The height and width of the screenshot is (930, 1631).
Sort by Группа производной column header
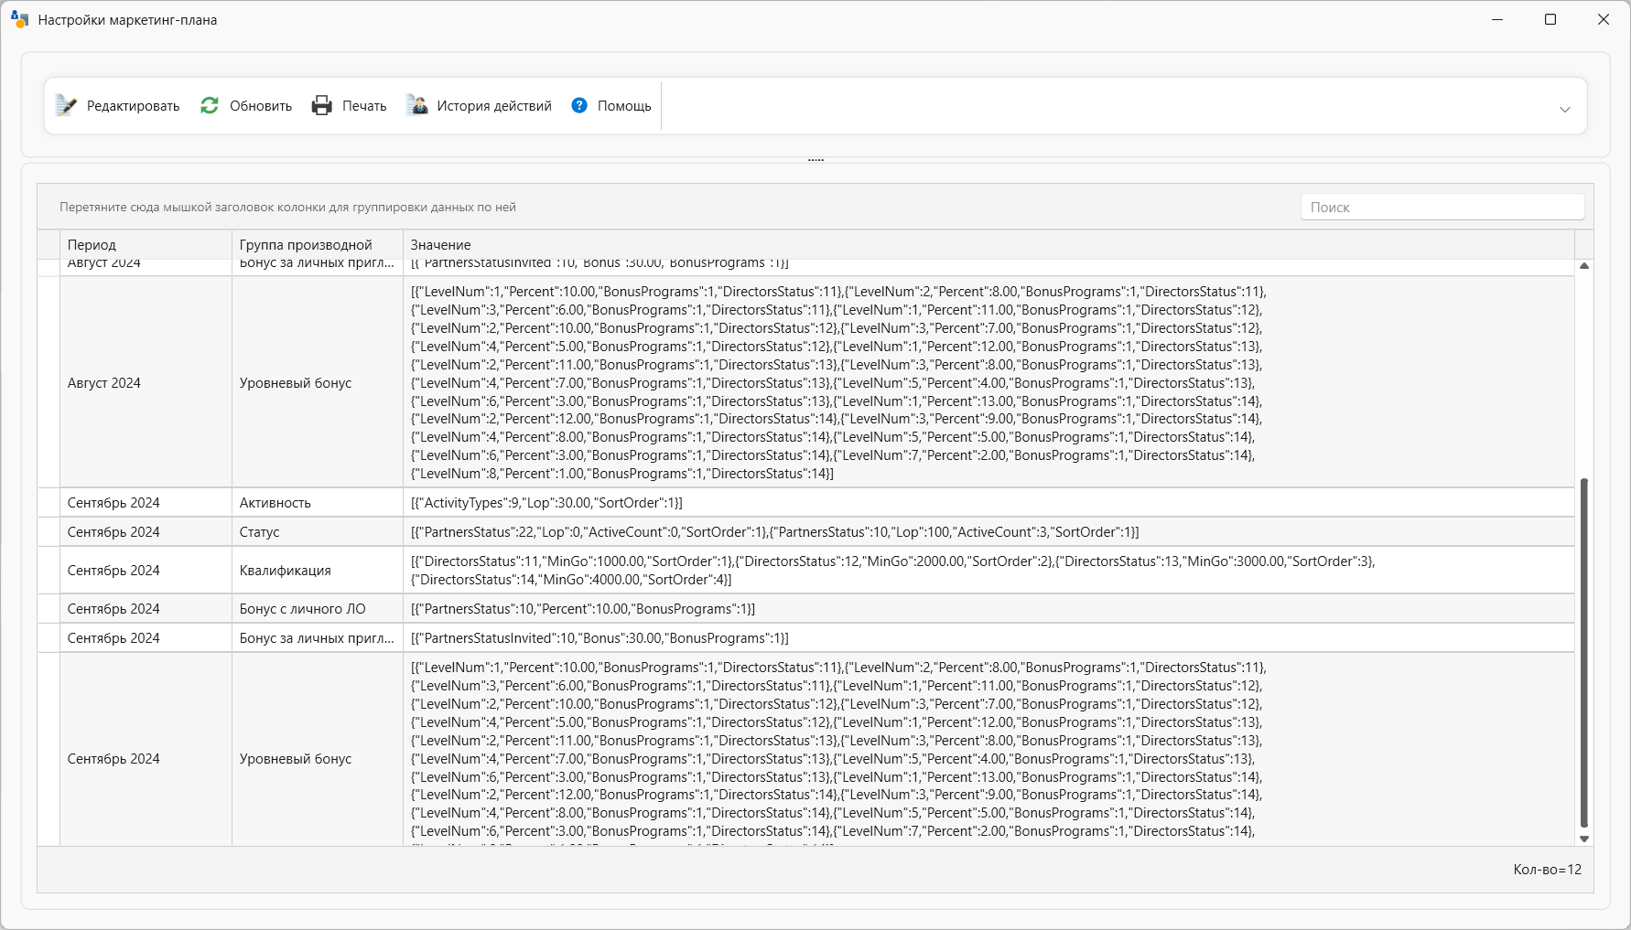[318, 245]
